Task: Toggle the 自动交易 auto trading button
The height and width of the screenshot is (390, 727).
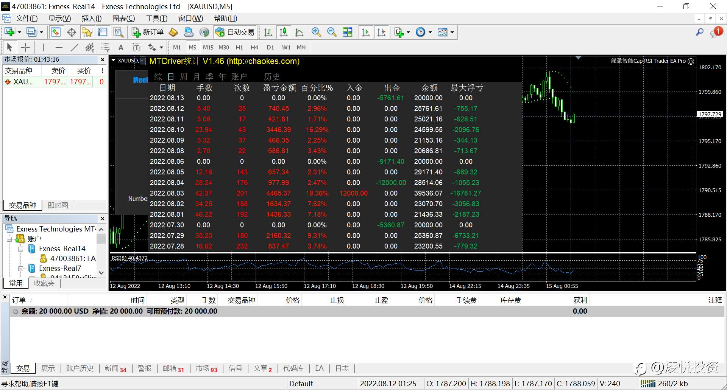Action: (x=235, y=33)
